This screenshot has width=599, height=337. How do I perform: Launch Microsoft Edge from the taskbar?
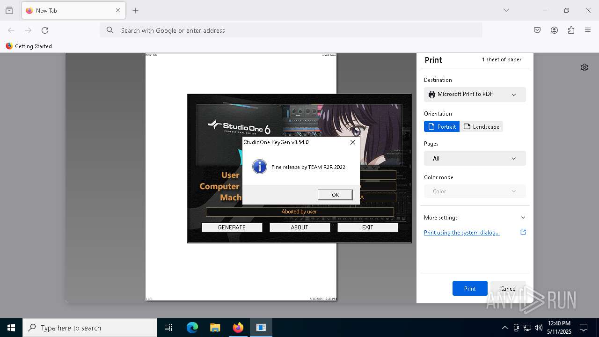click(192, 328)
